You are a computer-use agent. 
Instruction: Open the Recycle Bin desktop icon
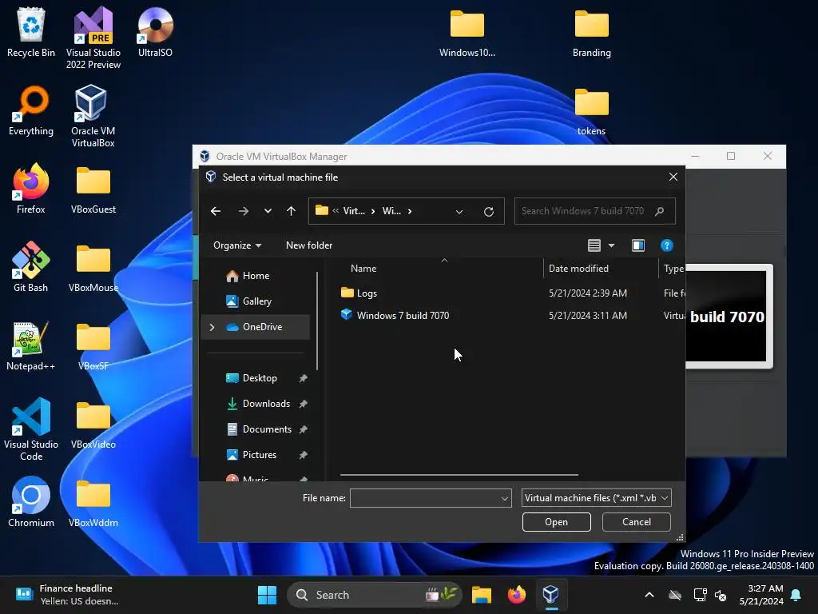(31, 32)
